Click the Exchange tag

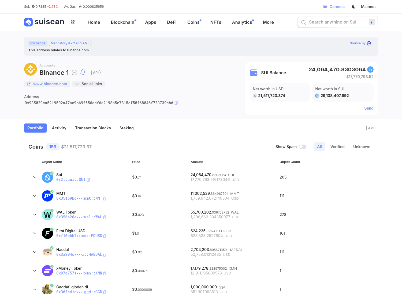[38, 43]
